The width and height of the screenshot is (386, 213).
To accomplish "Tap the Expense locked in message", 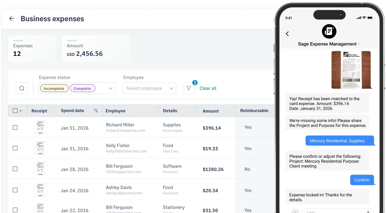I will coord(327,197).
